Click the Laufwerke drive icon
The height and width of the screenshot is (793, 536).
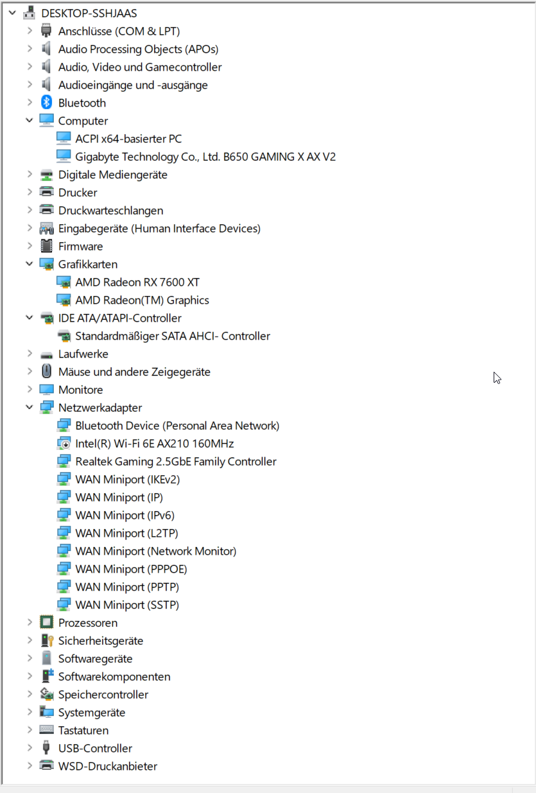coord(46,354)
